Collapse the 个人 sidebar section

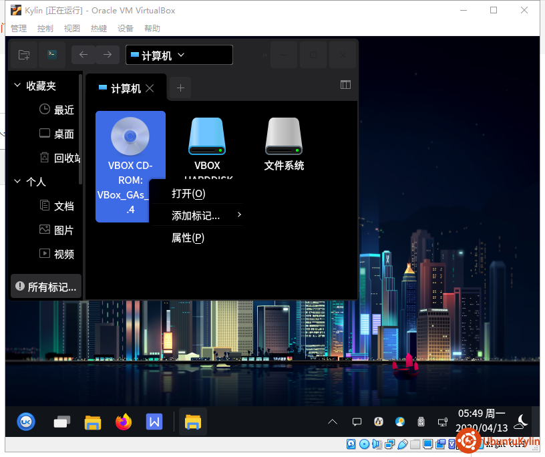coord(17,181)
